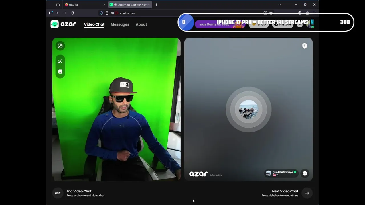Click the camera sharing indicator in address bar

point(117,13)
